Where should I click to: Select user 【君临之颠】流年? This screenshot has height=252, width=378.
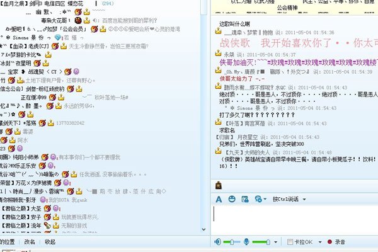point(21,226)
